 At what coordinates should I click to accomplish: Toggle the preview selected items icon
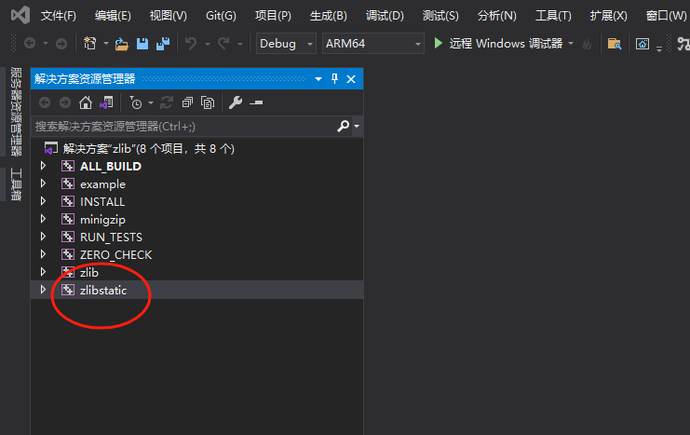click(x=256, y=102)
